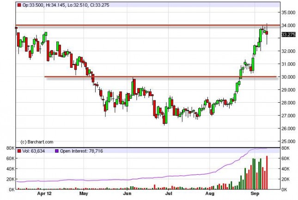This screenshot has height=200, width=298.
Task: Click the Vol: 63,634 label
Action: point(34,151)
